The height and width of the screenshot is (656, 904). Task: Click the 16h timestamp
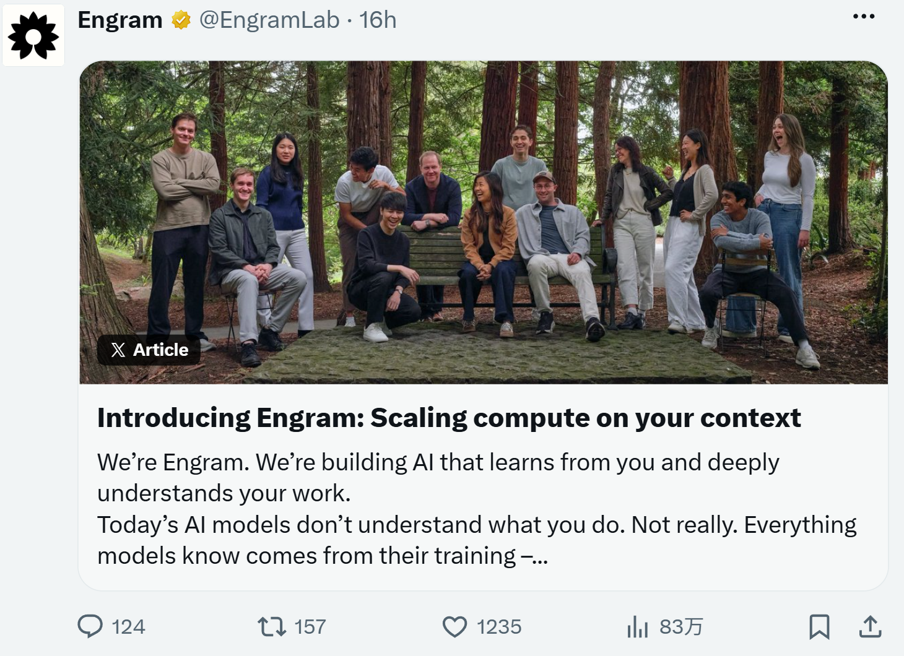pyautogui.click(x=378, y=20)
